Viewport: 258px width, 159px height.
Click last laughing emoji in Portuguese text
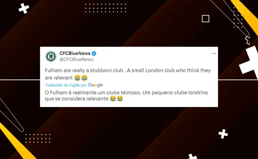(120, 99)
